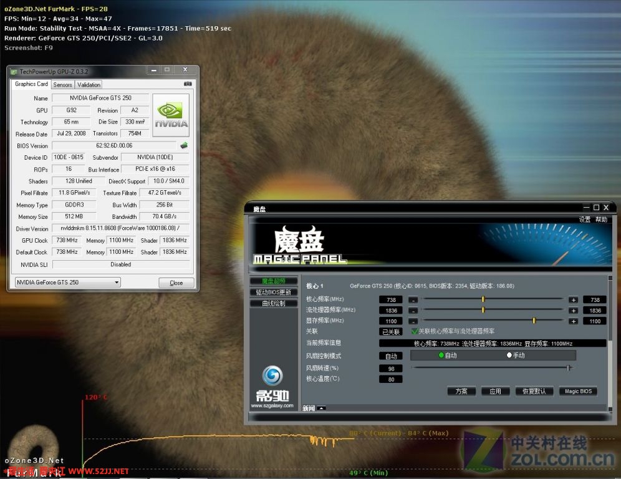The height and width of the screenshot is (479, 621).
Task: Decrease 流处理器频率 with its minus button
Action: (x=413, y=311)
